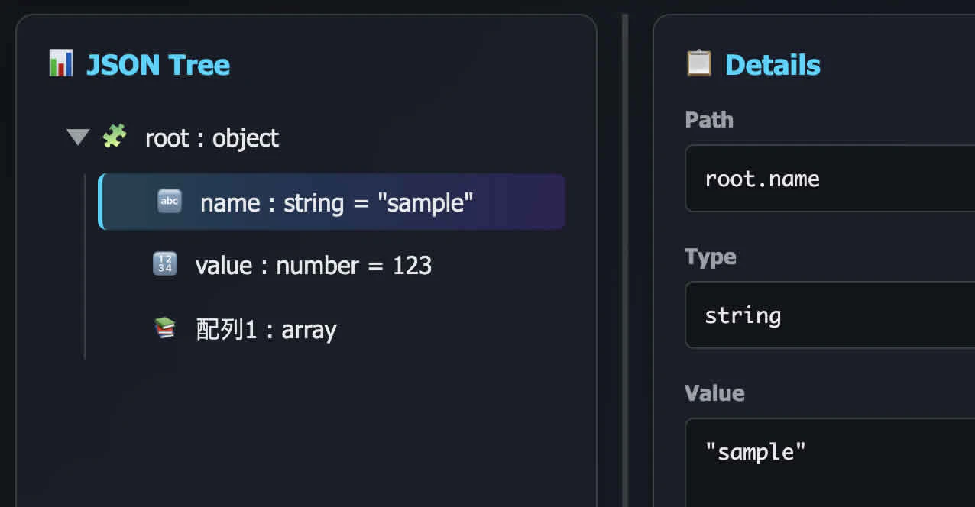975x507 pixels.
Task: Select the 配列1 : array row
Action: (x=332, y=329)
